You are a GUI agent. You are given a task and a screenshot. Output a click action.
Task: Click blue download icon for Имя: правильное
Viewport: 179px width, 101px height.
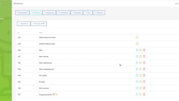tap(137, 63)
